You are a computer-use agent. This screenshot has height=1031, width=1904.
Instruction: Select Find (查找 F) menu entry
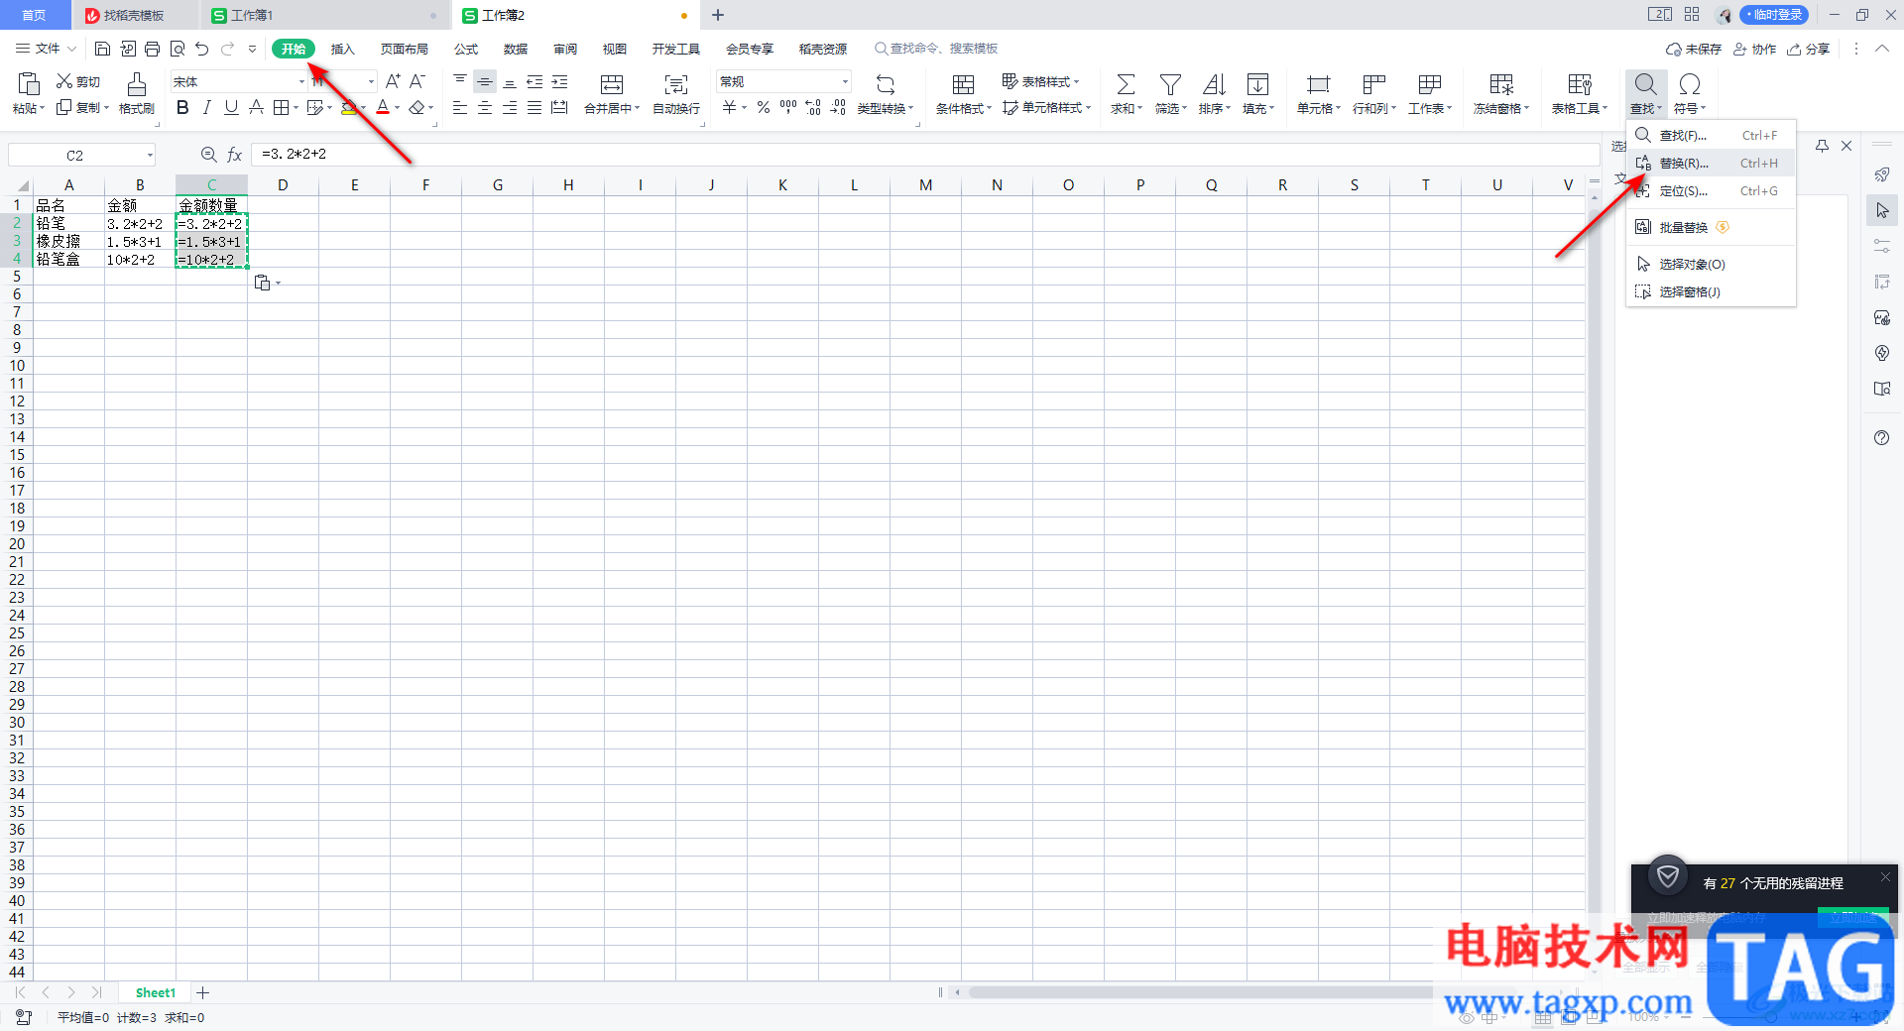pyautogui.click(x=1711, y=136)
